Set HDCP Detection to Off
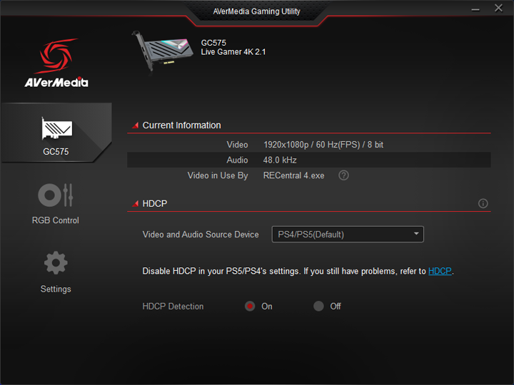This screenshot has height=385, width=514. (318, 307)
